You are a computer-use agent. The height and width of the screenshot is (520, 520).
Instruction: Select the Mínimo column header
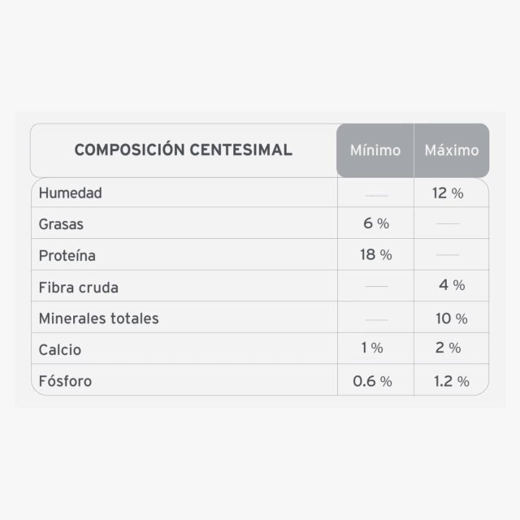375,150
